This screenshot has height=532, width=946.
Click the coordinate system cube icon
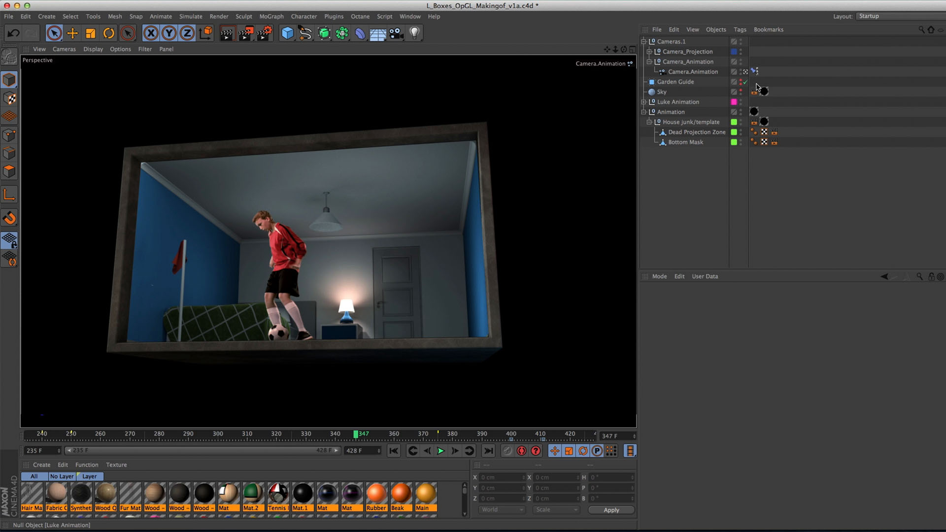pyautogui.click(x=206, y=33)
